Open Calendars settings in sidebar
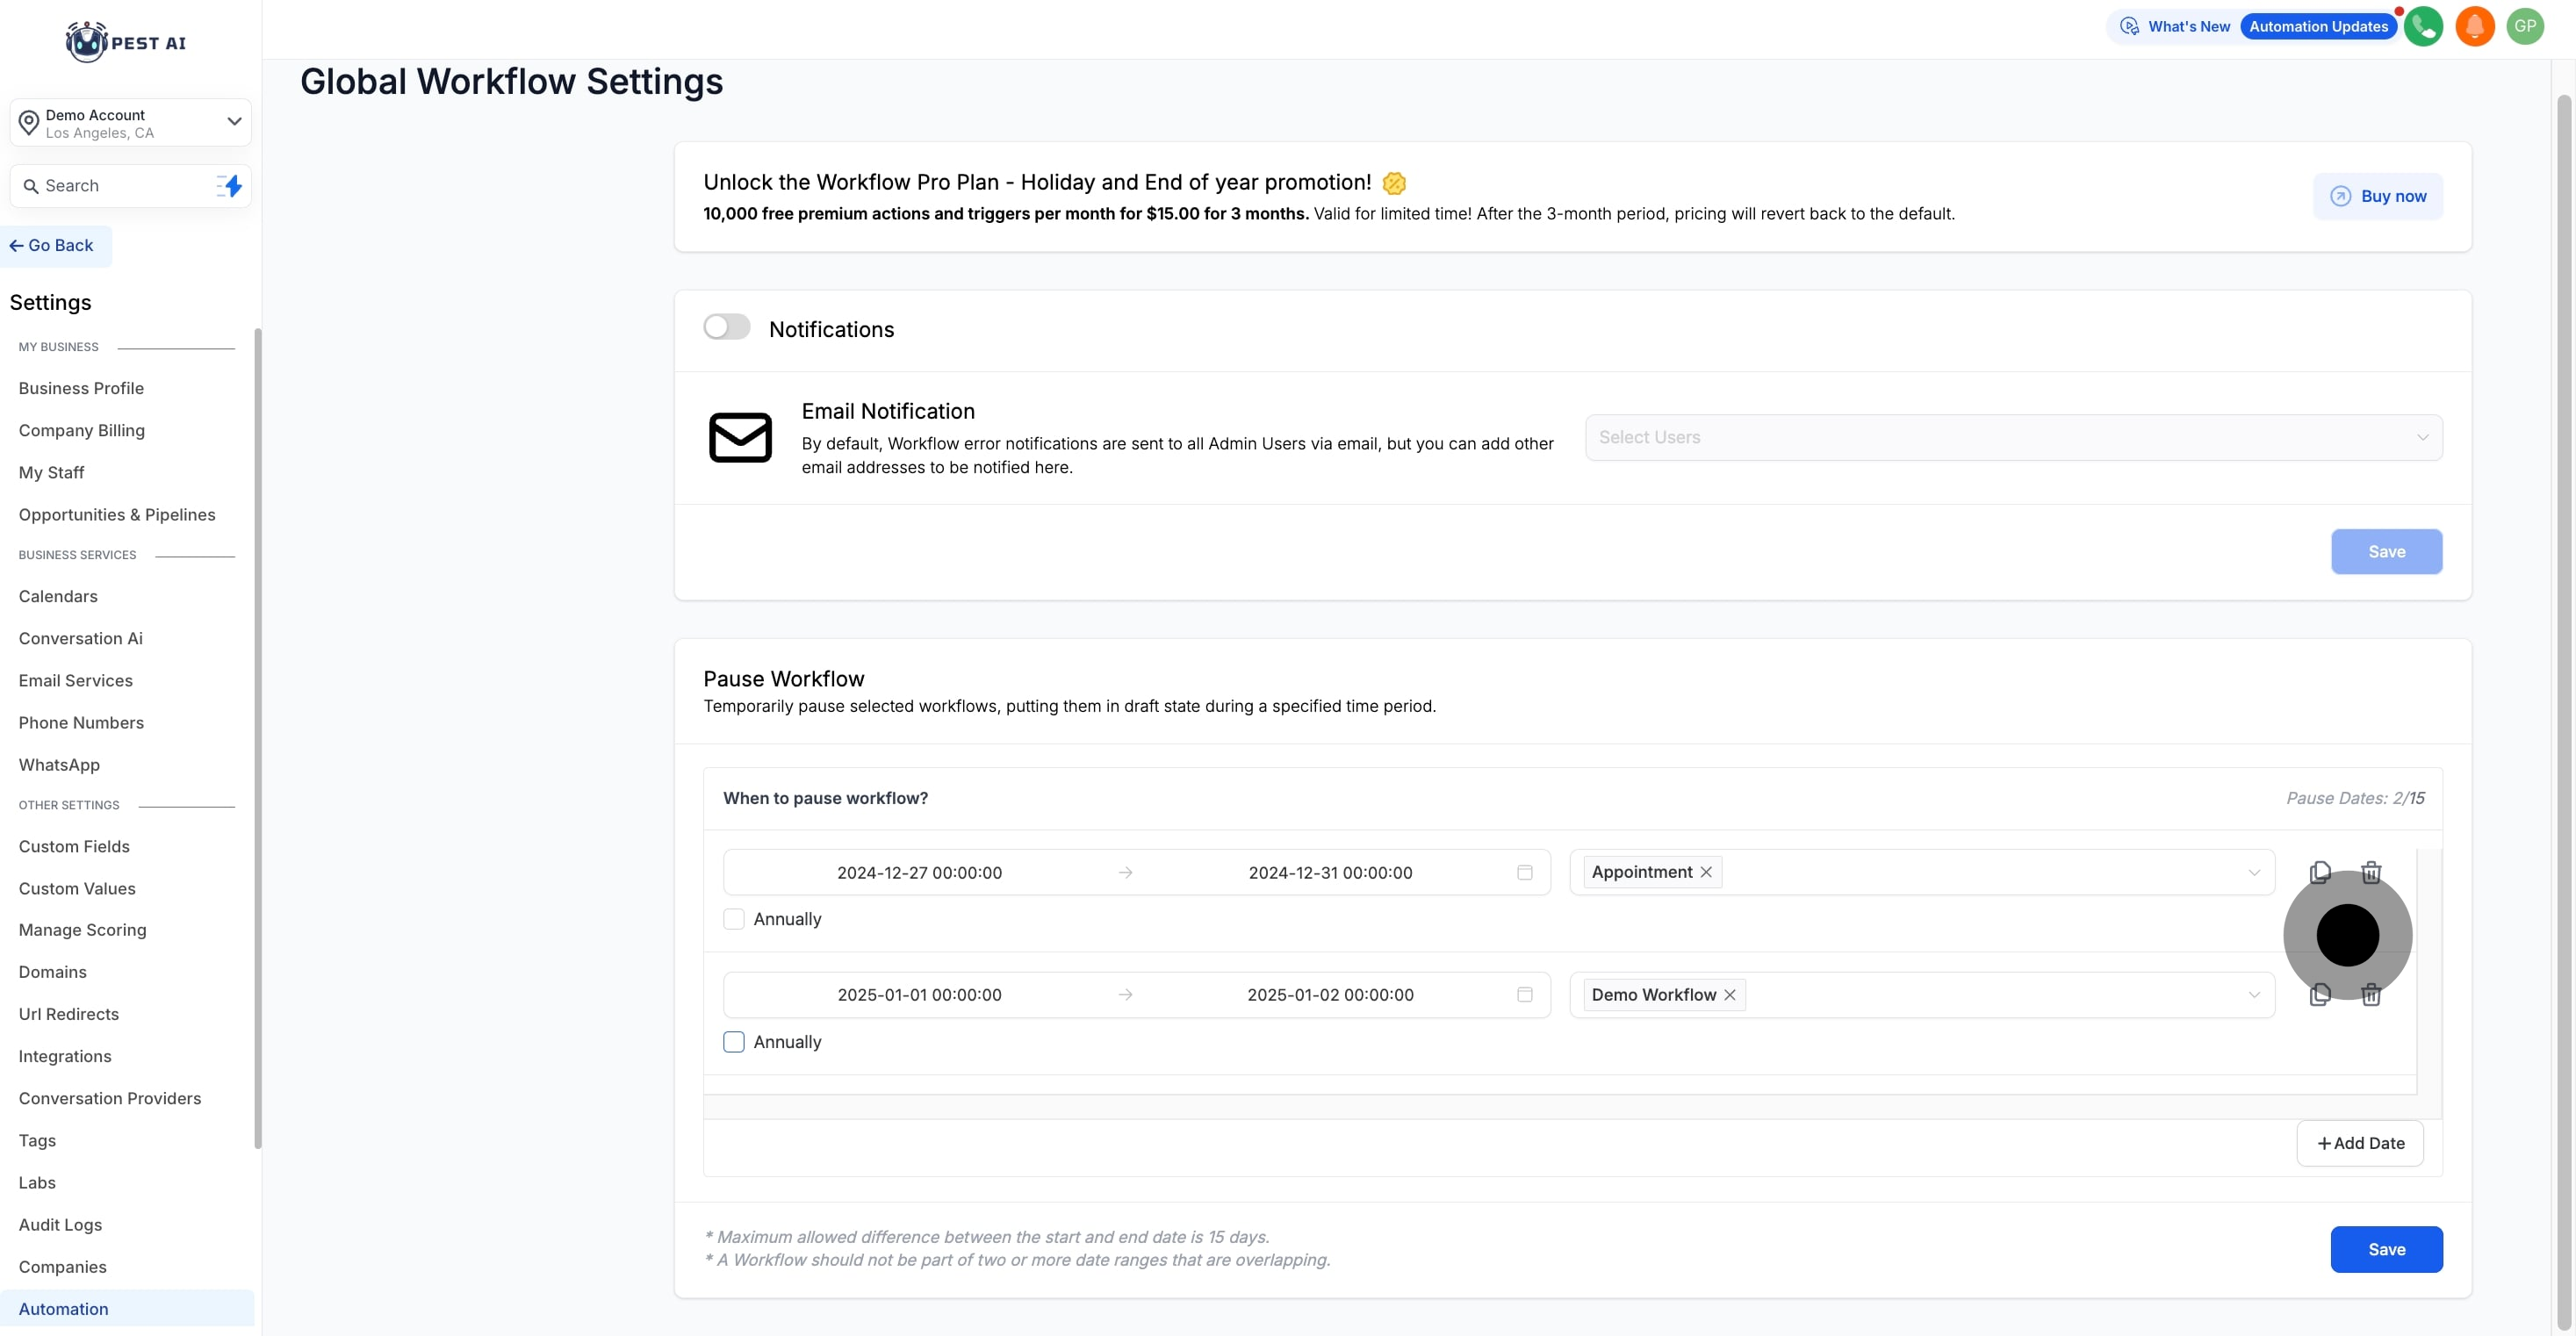 pos(58,596)
